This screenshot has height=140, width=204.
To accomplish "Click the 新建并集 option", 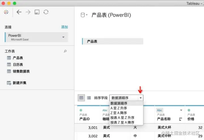I will pyautogui.click(x=20, y=83).
